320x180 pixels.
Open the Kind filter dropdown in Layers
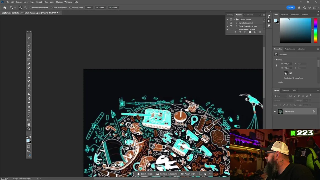(280, 96)
